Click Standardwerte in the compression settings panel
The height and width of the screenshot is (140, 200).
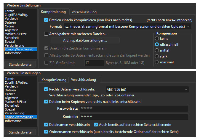pyautogui.click(x=20, y=64)
